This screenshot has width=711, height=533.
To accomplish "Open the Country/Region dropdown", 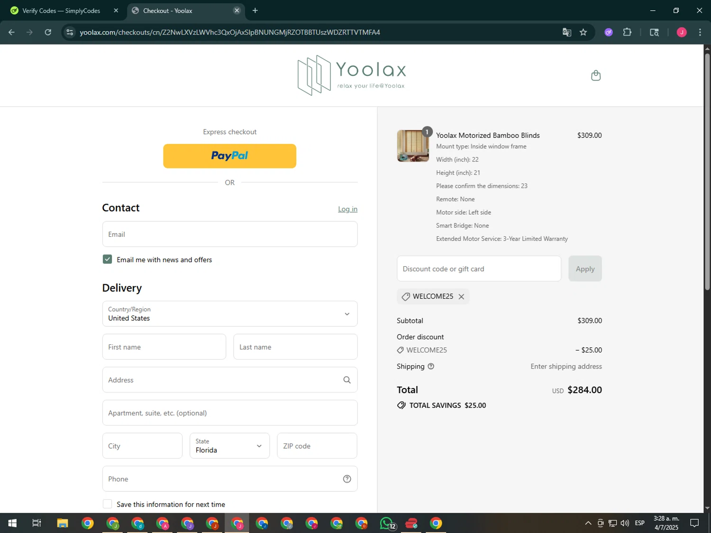I will pyautogui.click(x=230, y=314).
